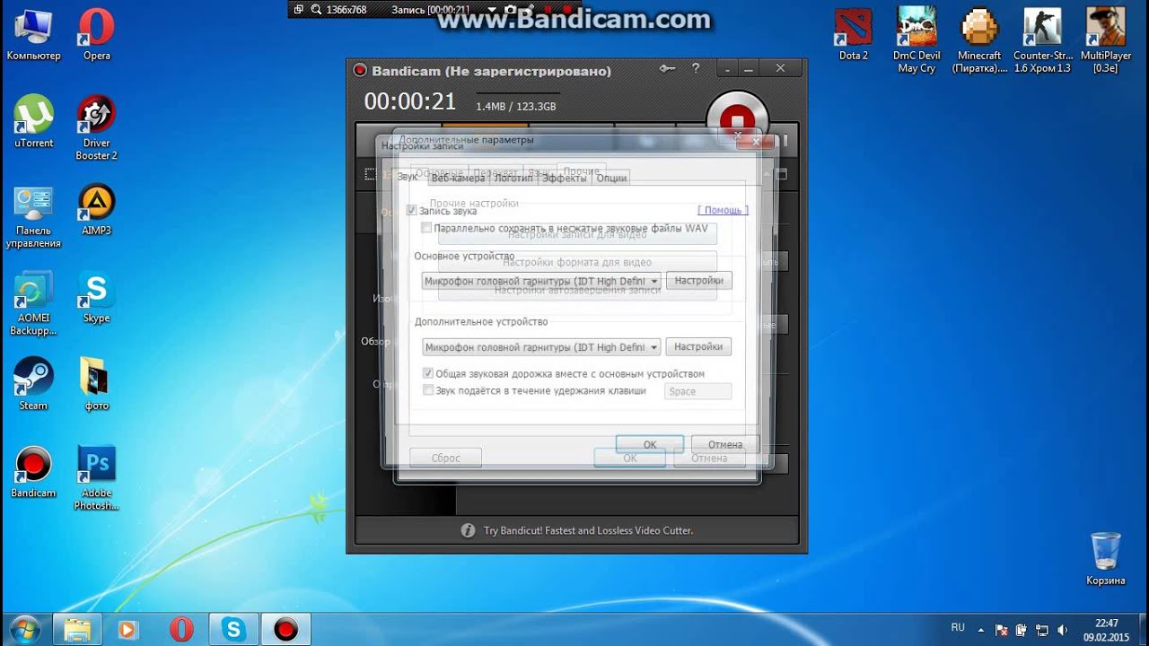Switch to the Эффекты tab
Image resolution: width=1149 pixels, height=646 pixels.
(565, 178)
